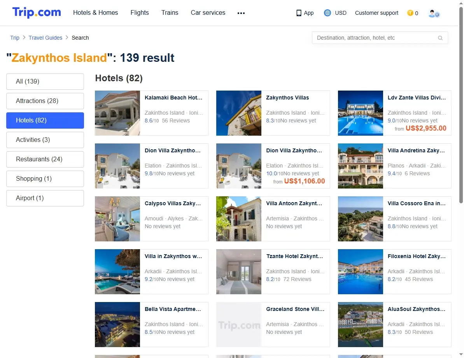This screenshot has height=358, width=464.
Task: Open Villa Andretina Zaky... listing title
Action: click(416, 151)
